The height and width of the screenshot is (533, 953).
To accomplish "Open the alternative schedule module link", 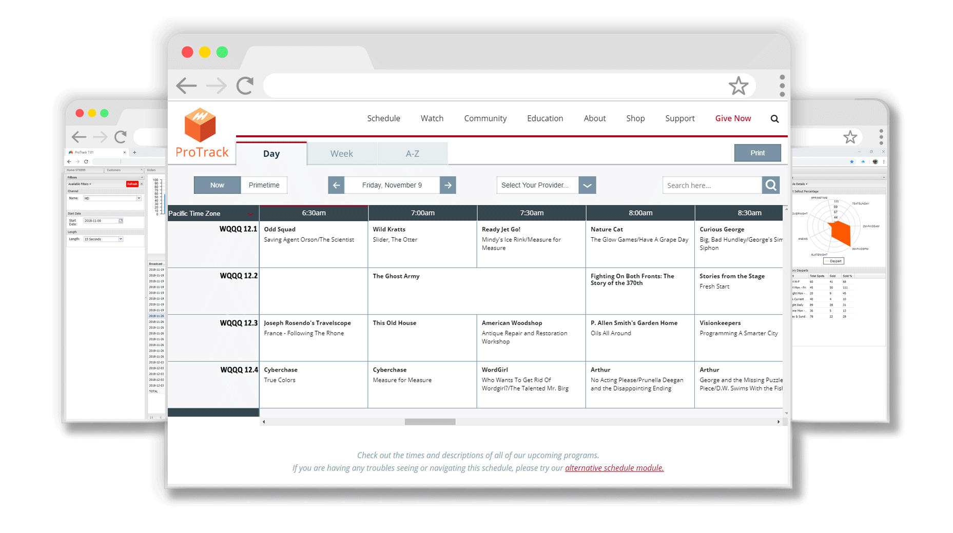I will (x=614, y=468).
